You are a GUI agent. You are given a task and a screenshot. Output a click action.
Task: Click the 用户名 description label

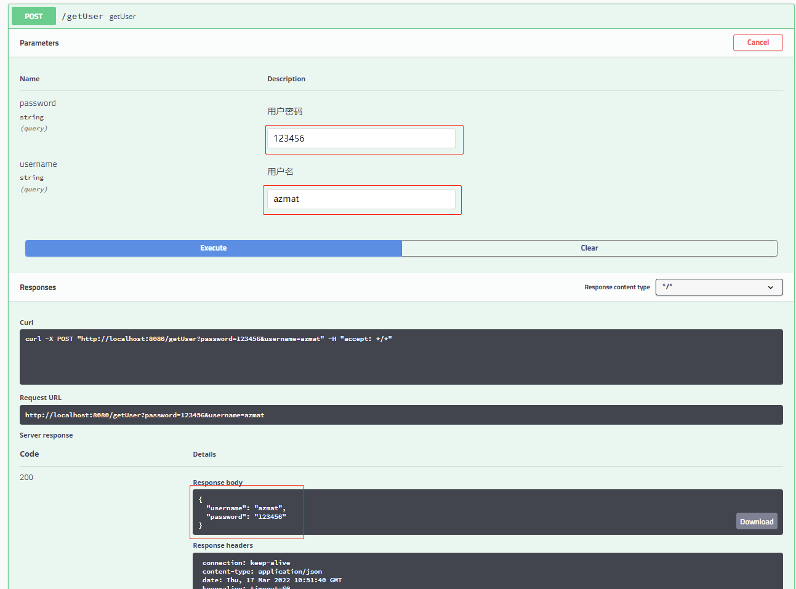point(281,172)
